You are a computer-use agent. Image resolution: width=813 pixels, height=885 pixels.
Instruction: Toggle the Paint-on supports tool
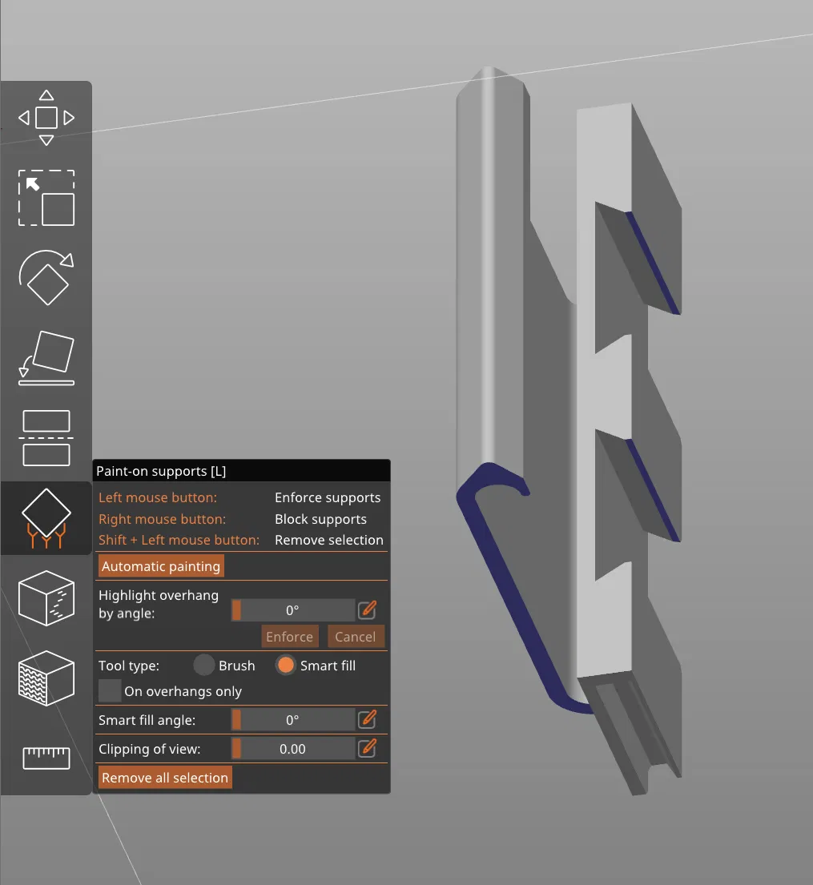[x=46, y=518]
